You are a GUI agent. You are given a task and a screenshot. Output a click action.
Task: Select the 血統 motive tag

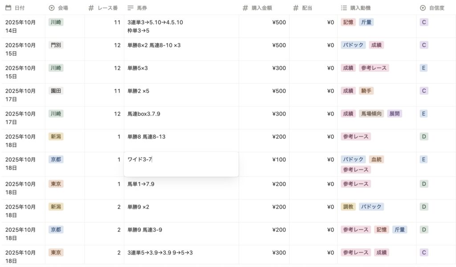tap(376, 159)
